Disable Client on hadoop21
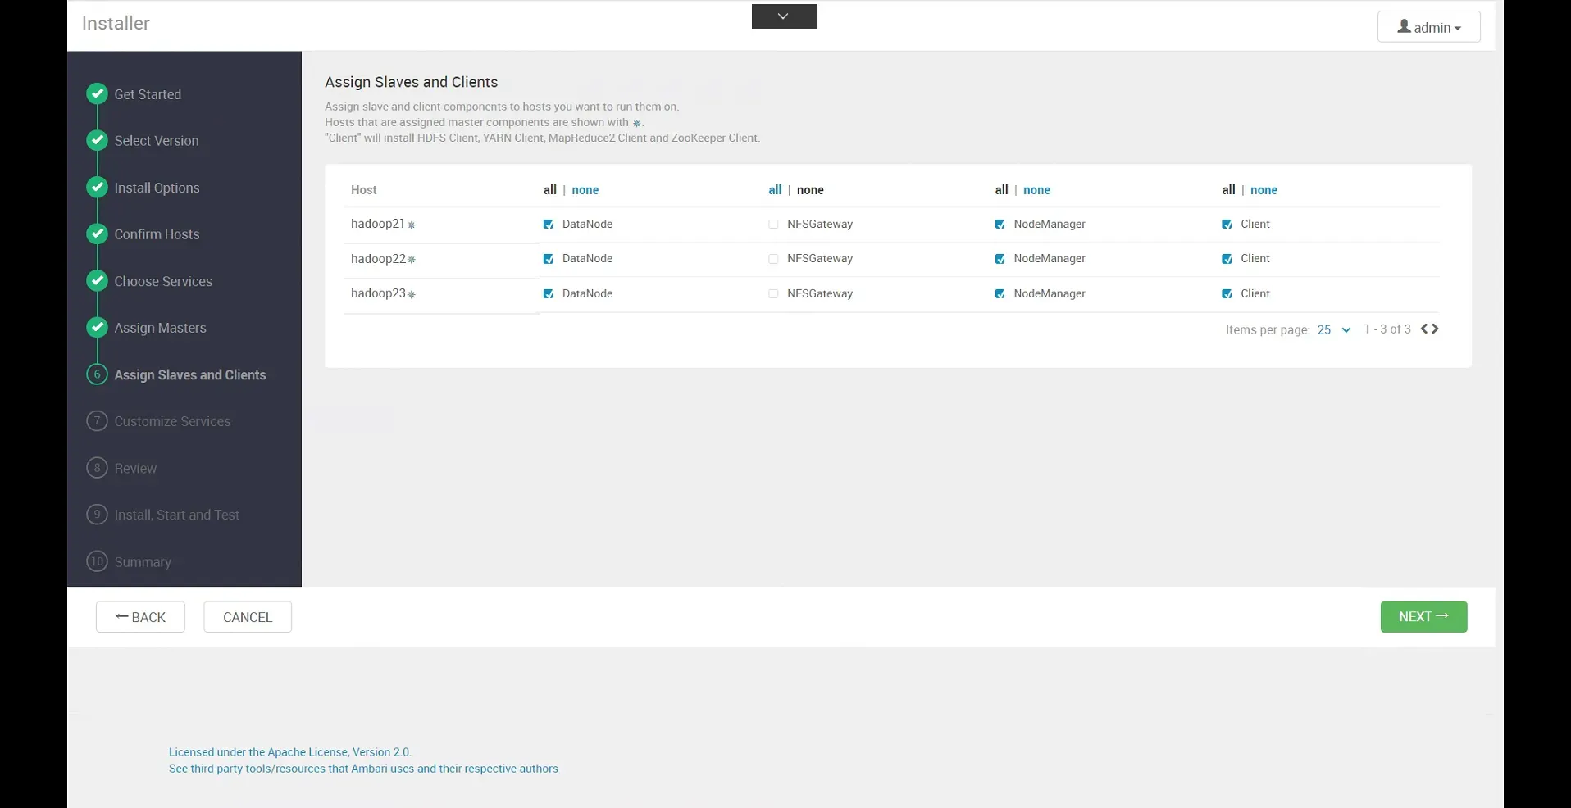 tap(1227, 225)
